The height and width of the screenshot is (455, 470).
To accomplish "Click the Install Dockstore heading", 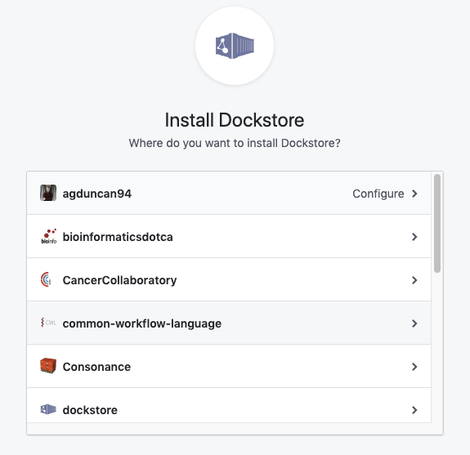I will pyautogui.click(x=235, y=120).
